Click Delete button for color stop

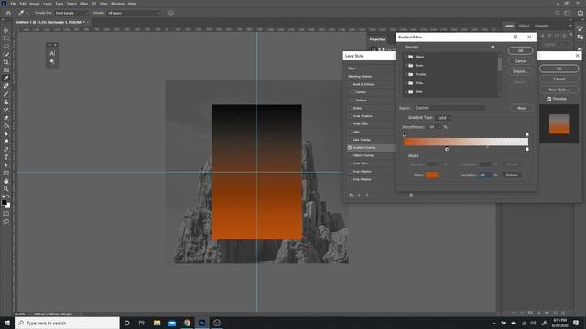tap(512, 175)
